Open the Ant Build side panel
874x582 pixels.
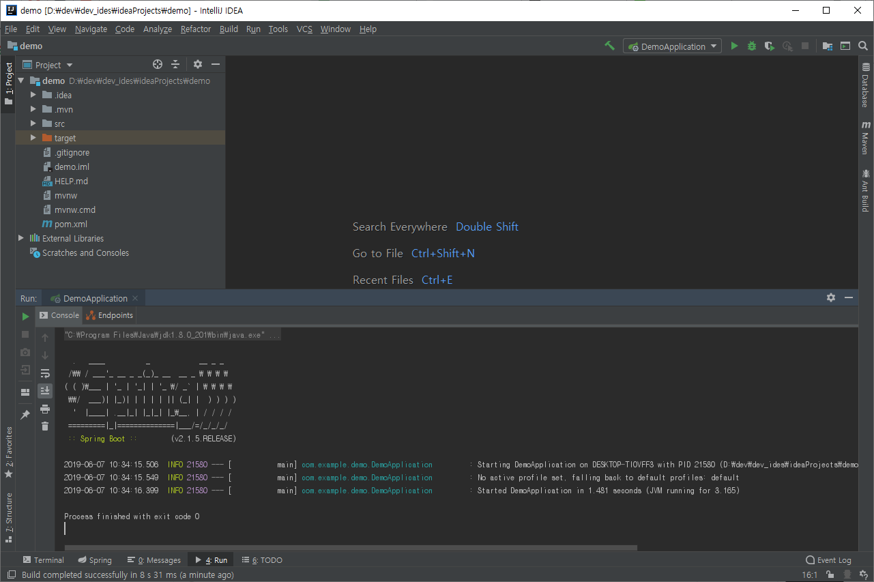(865, 190)
